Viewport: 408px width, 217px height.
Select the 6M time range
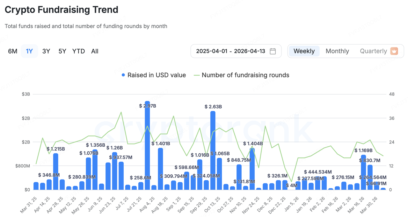click(x=13, y=51)
